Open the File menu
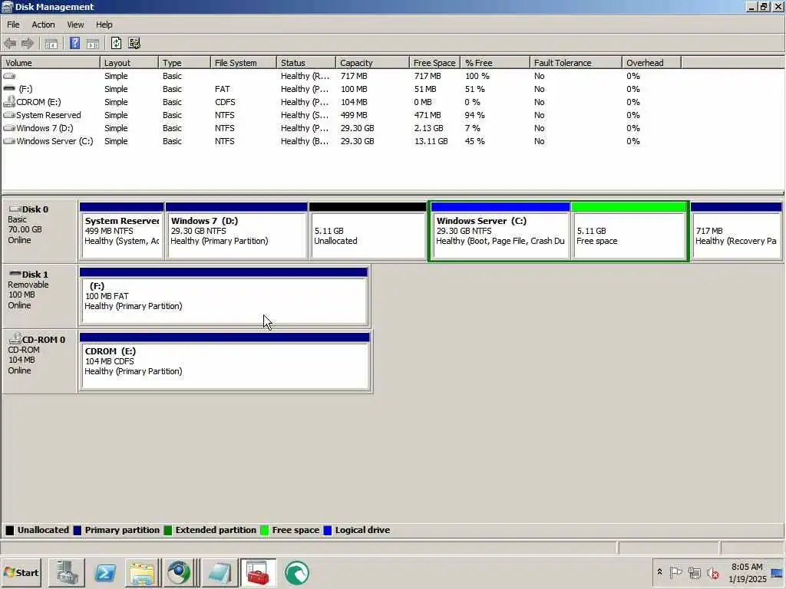The height and width of the screenshot is (589, 786). pyautogui.click(x=13, y=25)
